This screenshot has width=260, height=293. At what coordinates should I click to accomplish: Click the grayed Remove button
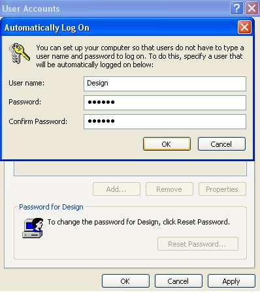169,189
